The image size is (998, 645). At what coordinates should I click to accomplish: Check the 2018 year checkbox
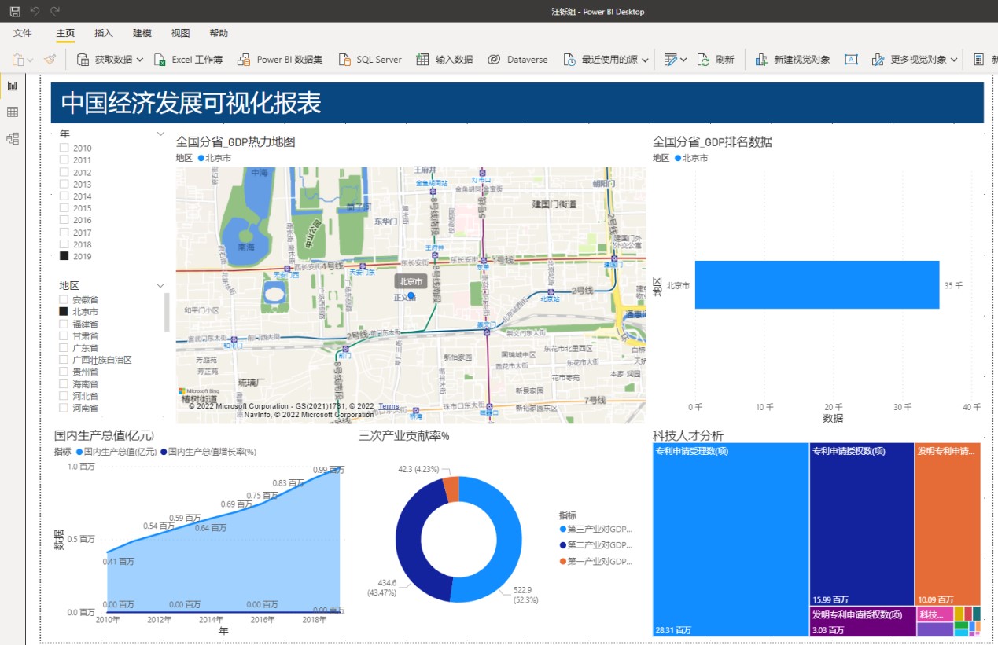64,244
